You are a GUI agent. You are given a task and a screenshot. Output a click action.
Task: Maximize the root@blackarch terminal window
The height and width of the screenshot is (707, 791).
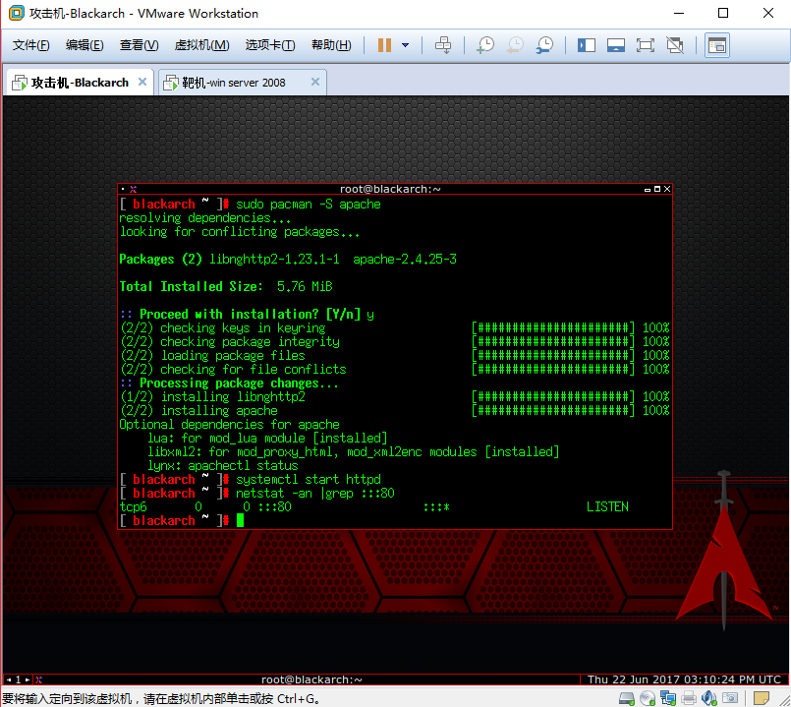656,189
